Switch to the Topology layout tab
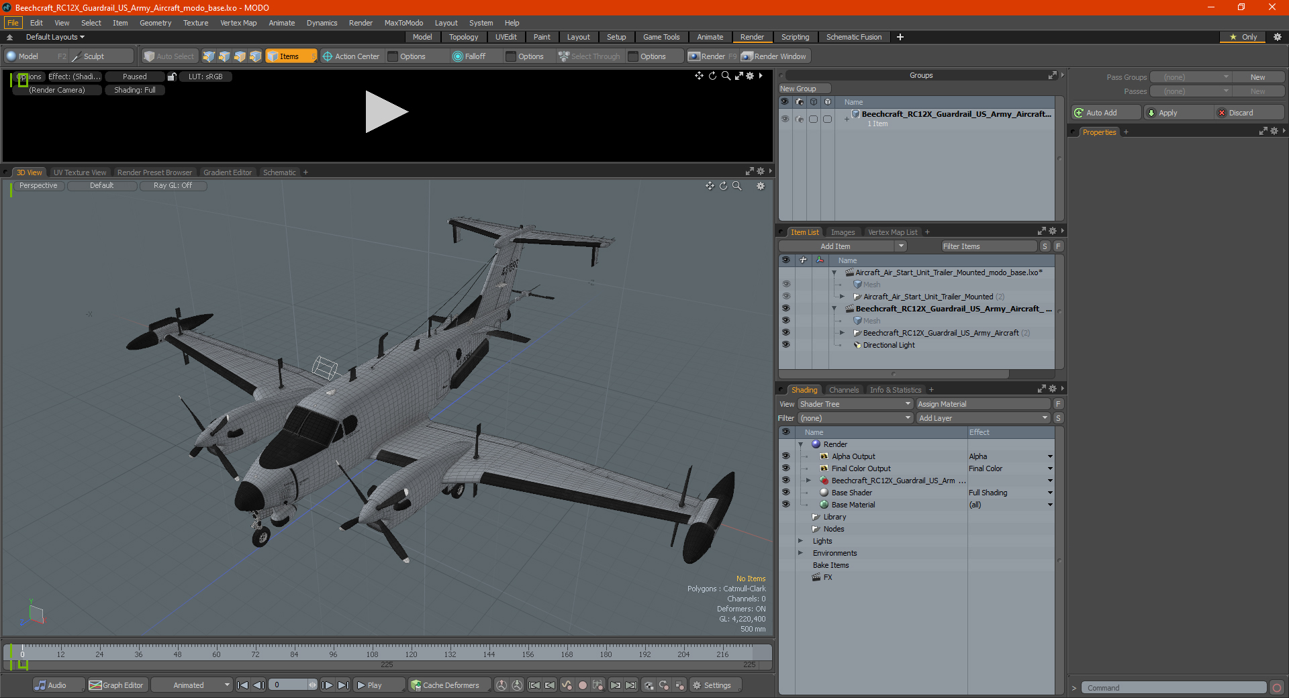The height and width of the screenshot is (698, 1289). (463, 37)
